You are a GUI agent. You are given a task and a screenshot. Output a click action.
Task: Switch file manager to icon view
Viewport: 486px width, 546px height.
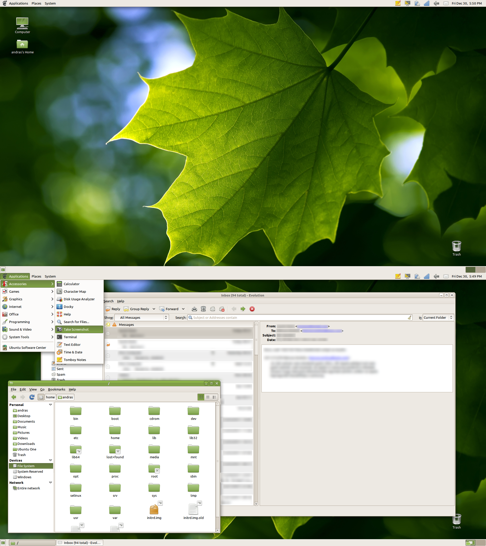(x=201, y=397)
